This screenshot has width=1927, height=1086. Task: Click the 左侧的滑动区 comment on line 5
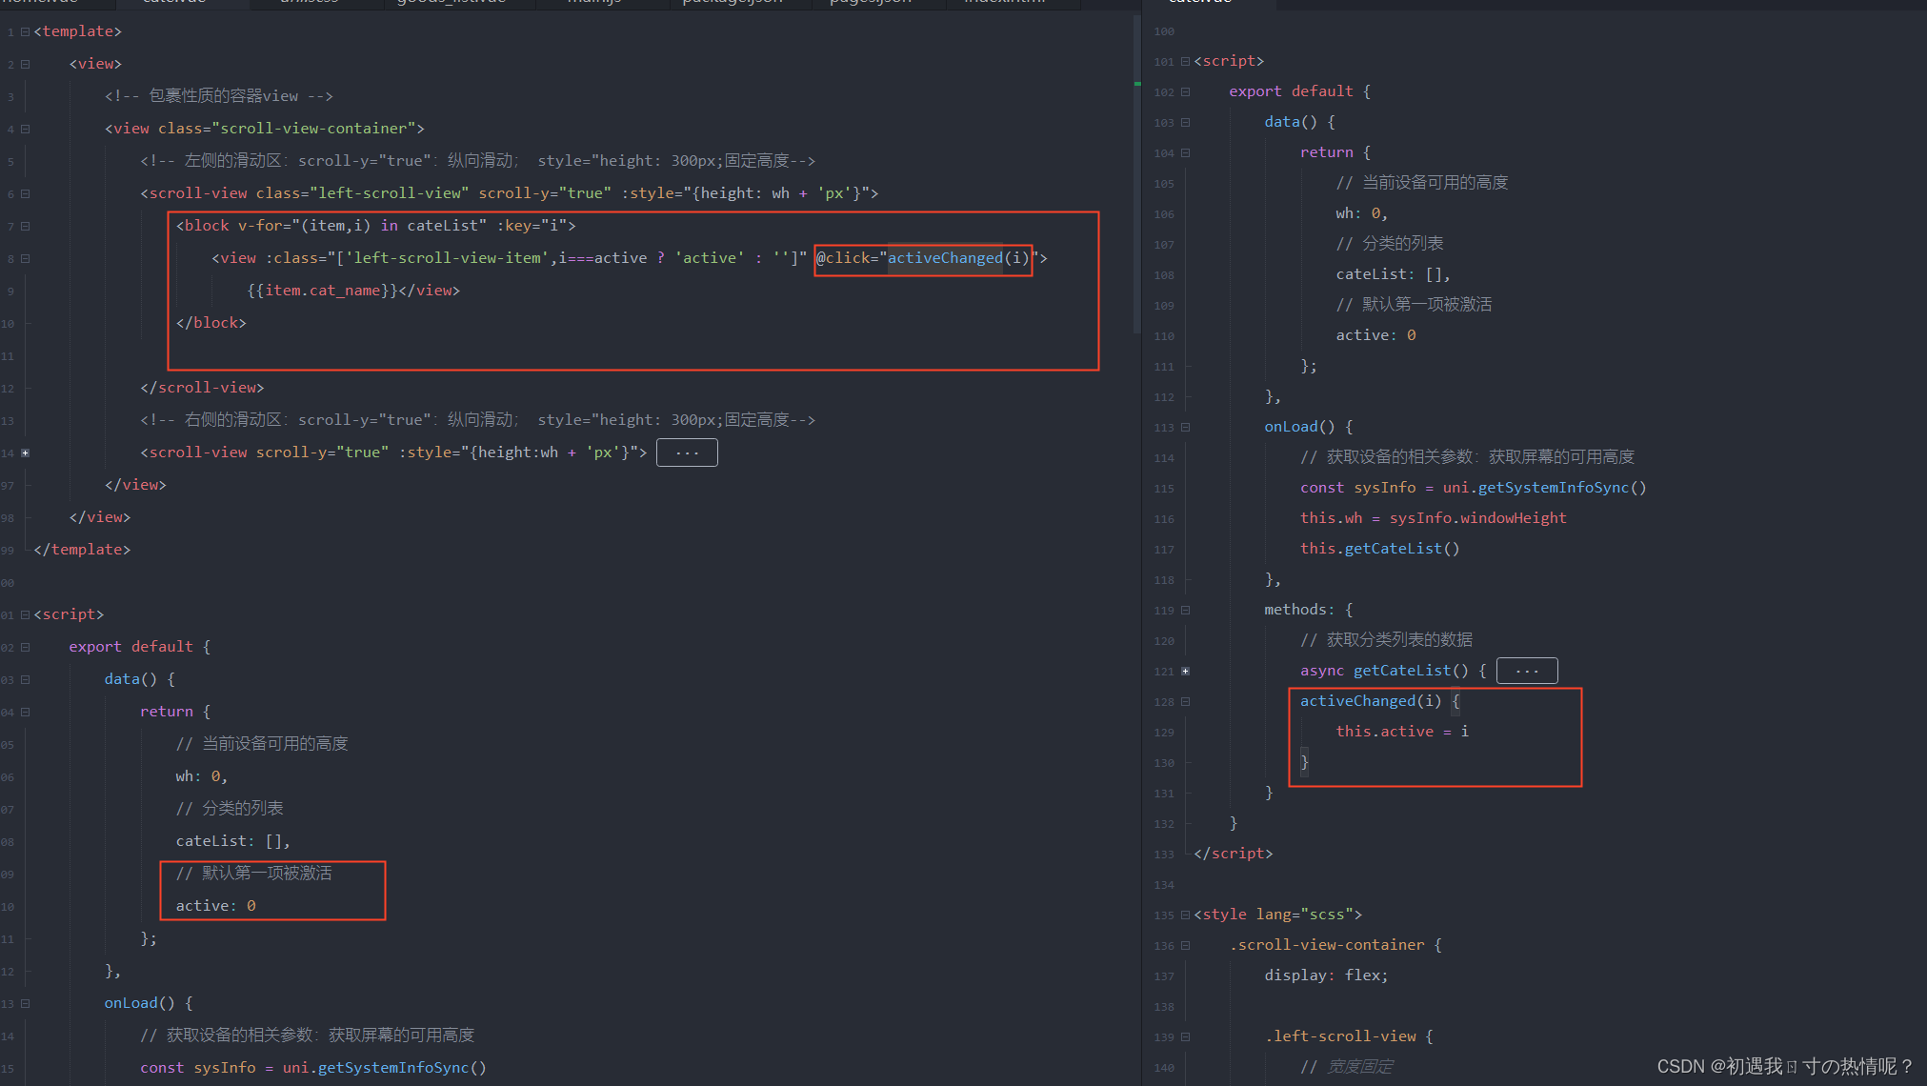tap(477, 161)
